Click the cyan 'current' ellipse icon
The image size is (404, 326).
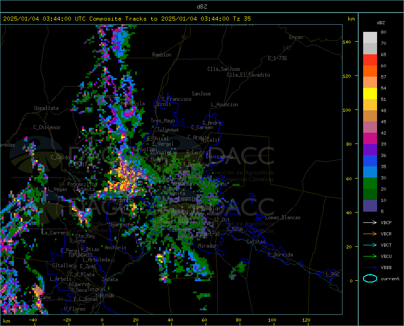pos(370,278)
